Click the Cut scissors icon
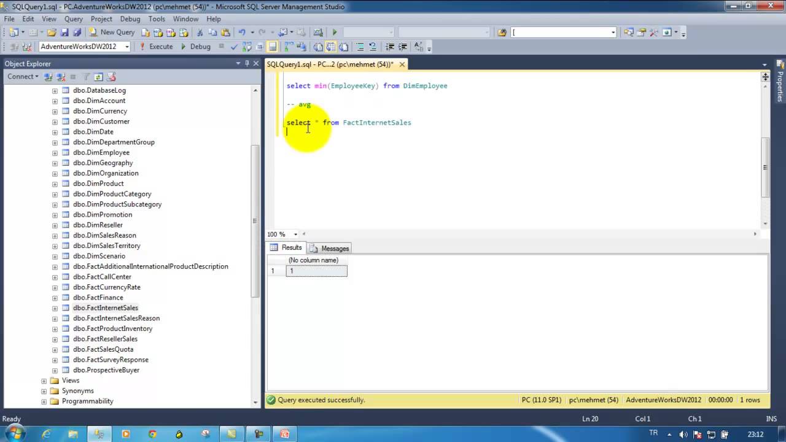Image resolution: width=786 pixels, height=442 pixels. (200, 32)
